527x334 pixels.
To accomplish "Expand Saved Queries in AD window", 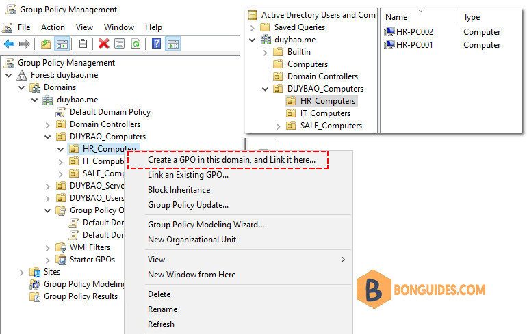I will pos(253,27).
